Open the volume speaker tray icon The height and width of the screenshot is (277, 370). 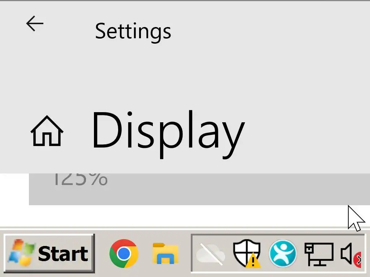(x=347, y=254)
